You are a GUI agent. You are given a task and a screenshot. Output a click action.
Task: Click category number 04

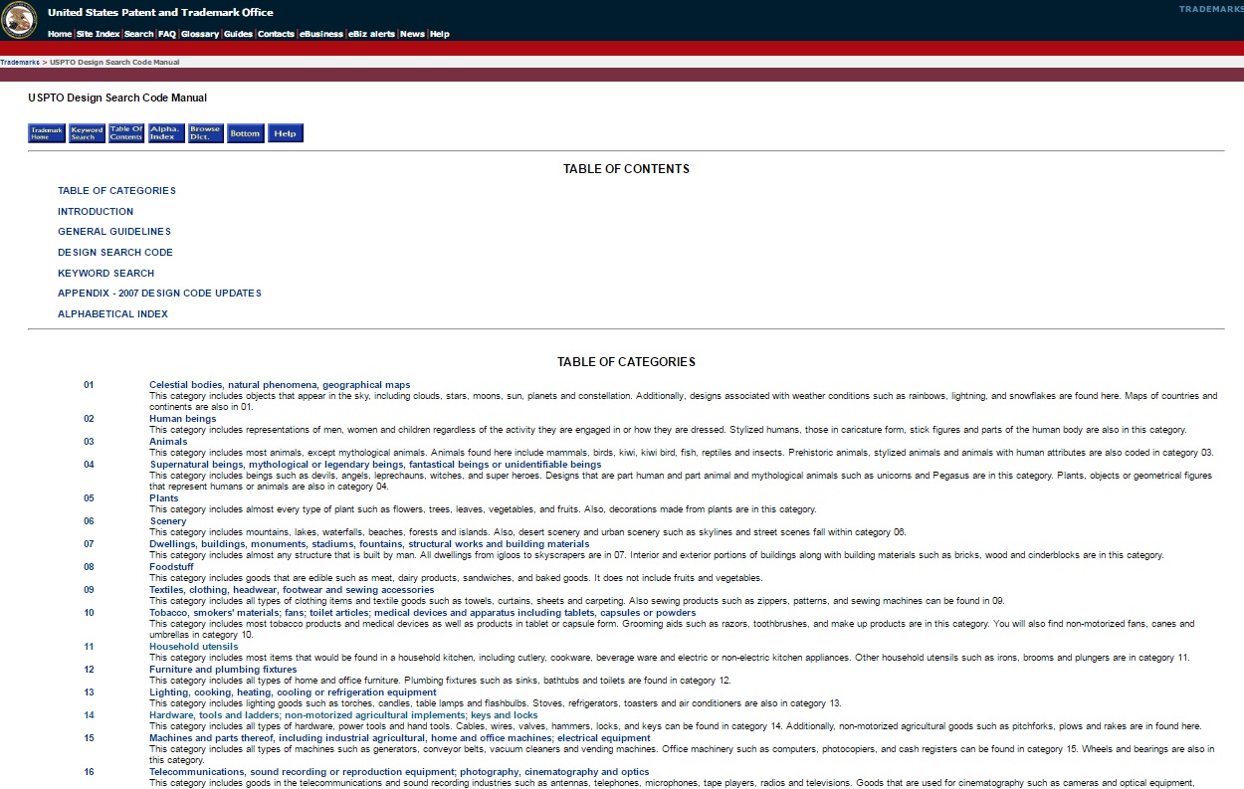point(90,465)
